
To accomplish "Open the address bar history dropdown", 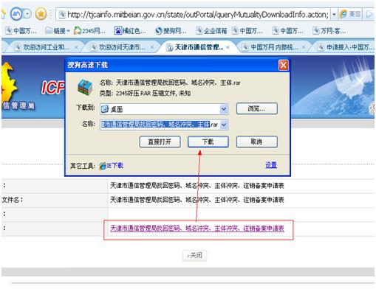I will point(334,15).
